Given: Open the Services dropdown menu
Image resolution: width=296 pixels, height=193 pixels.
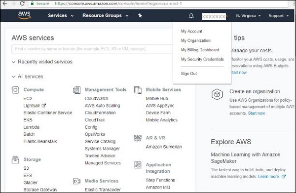Looking at the screenshot, I should tap(61, 15).
